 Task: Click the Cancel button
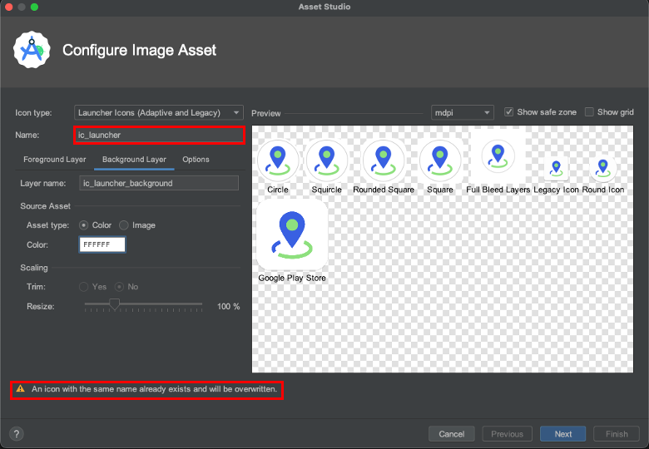[451, 434]
